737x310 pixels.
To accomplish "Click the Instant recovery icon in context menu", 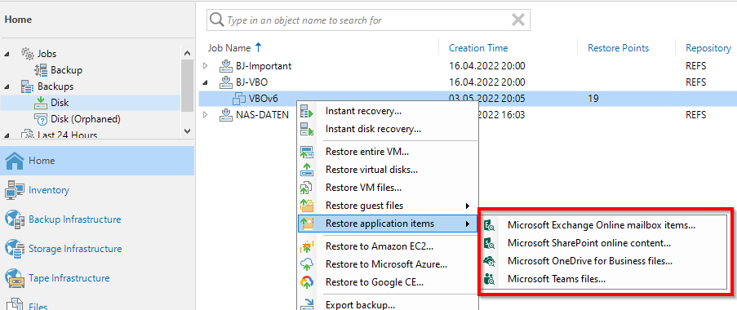I will click(x=307, y=112).
